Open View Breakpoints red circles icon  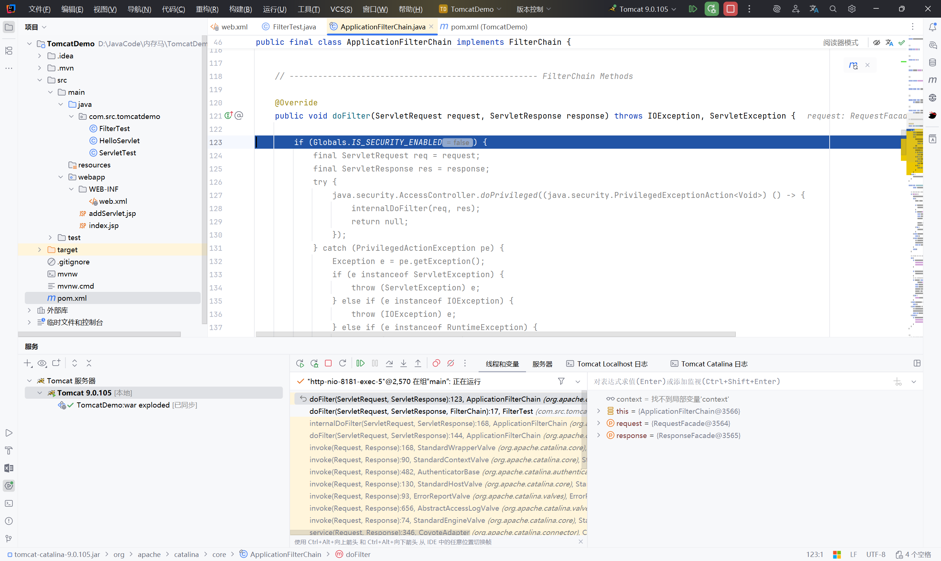point(436,363)
